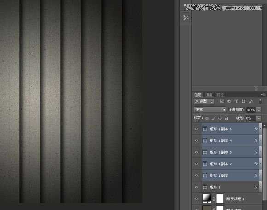Click the fill 0% value field
The image size is (267, 210).
250,118
